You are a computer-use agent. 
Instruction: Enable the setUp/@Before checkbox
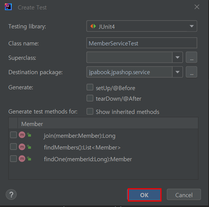pyautogui.click(x=90, y=87)
